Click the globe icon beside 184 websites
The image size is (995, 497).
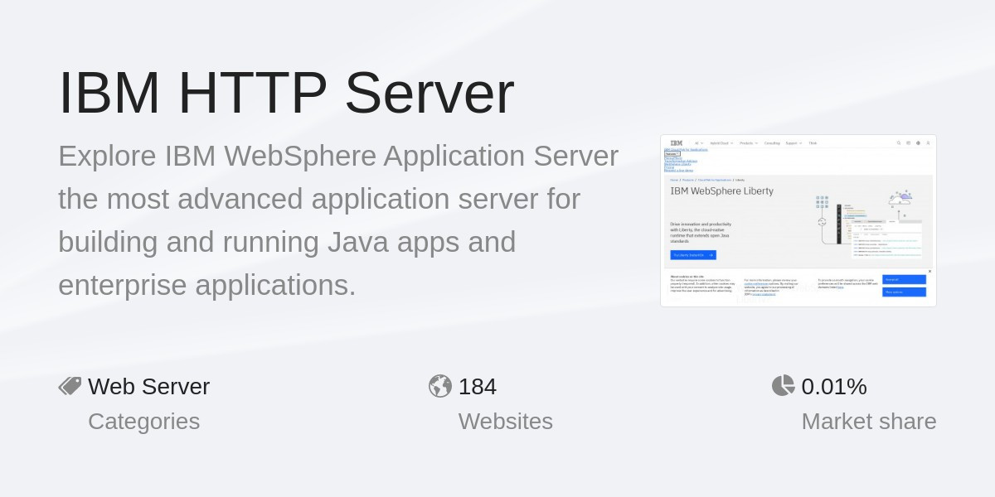[440, 386]
